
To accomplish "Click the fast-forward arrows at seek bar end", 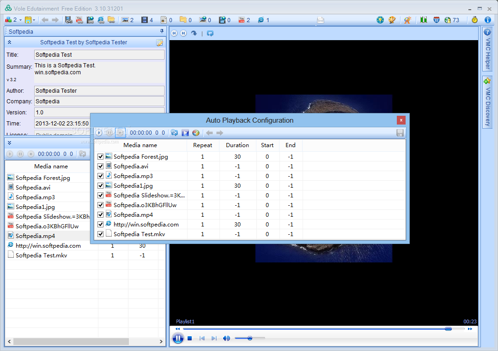I will tap(470, 329).
